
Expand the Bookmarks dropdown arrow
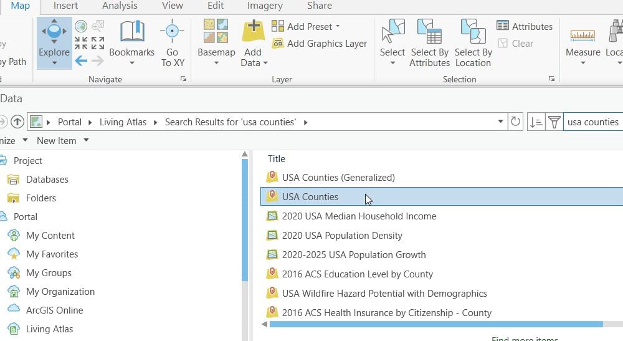[x=132, y=63]
